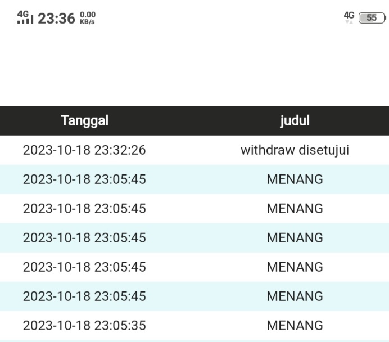Tap the judul column header

(x=295, y=120)
